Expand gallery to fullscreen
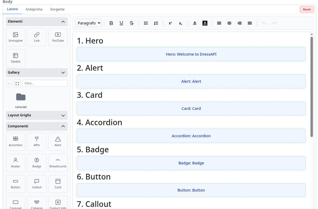 [17, 83]
